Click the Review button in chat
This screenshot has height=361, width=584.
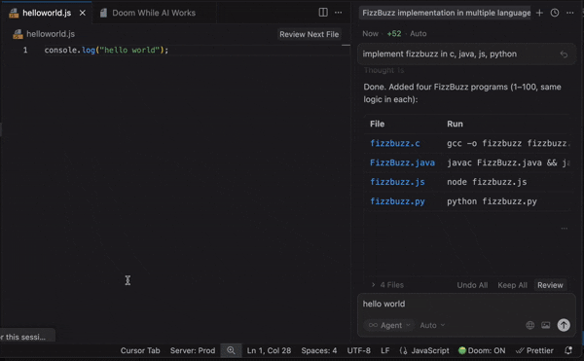pos(550,285)
